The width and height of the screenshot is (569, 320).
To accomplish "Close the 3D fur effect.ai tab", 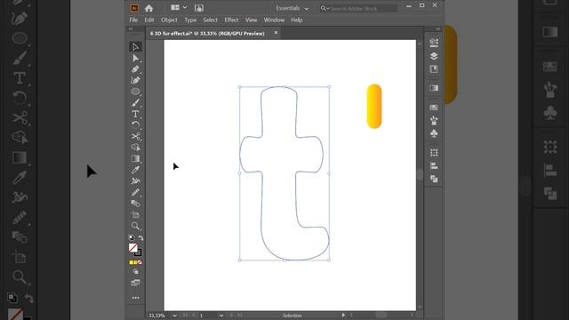I will (x=276, y=33).
